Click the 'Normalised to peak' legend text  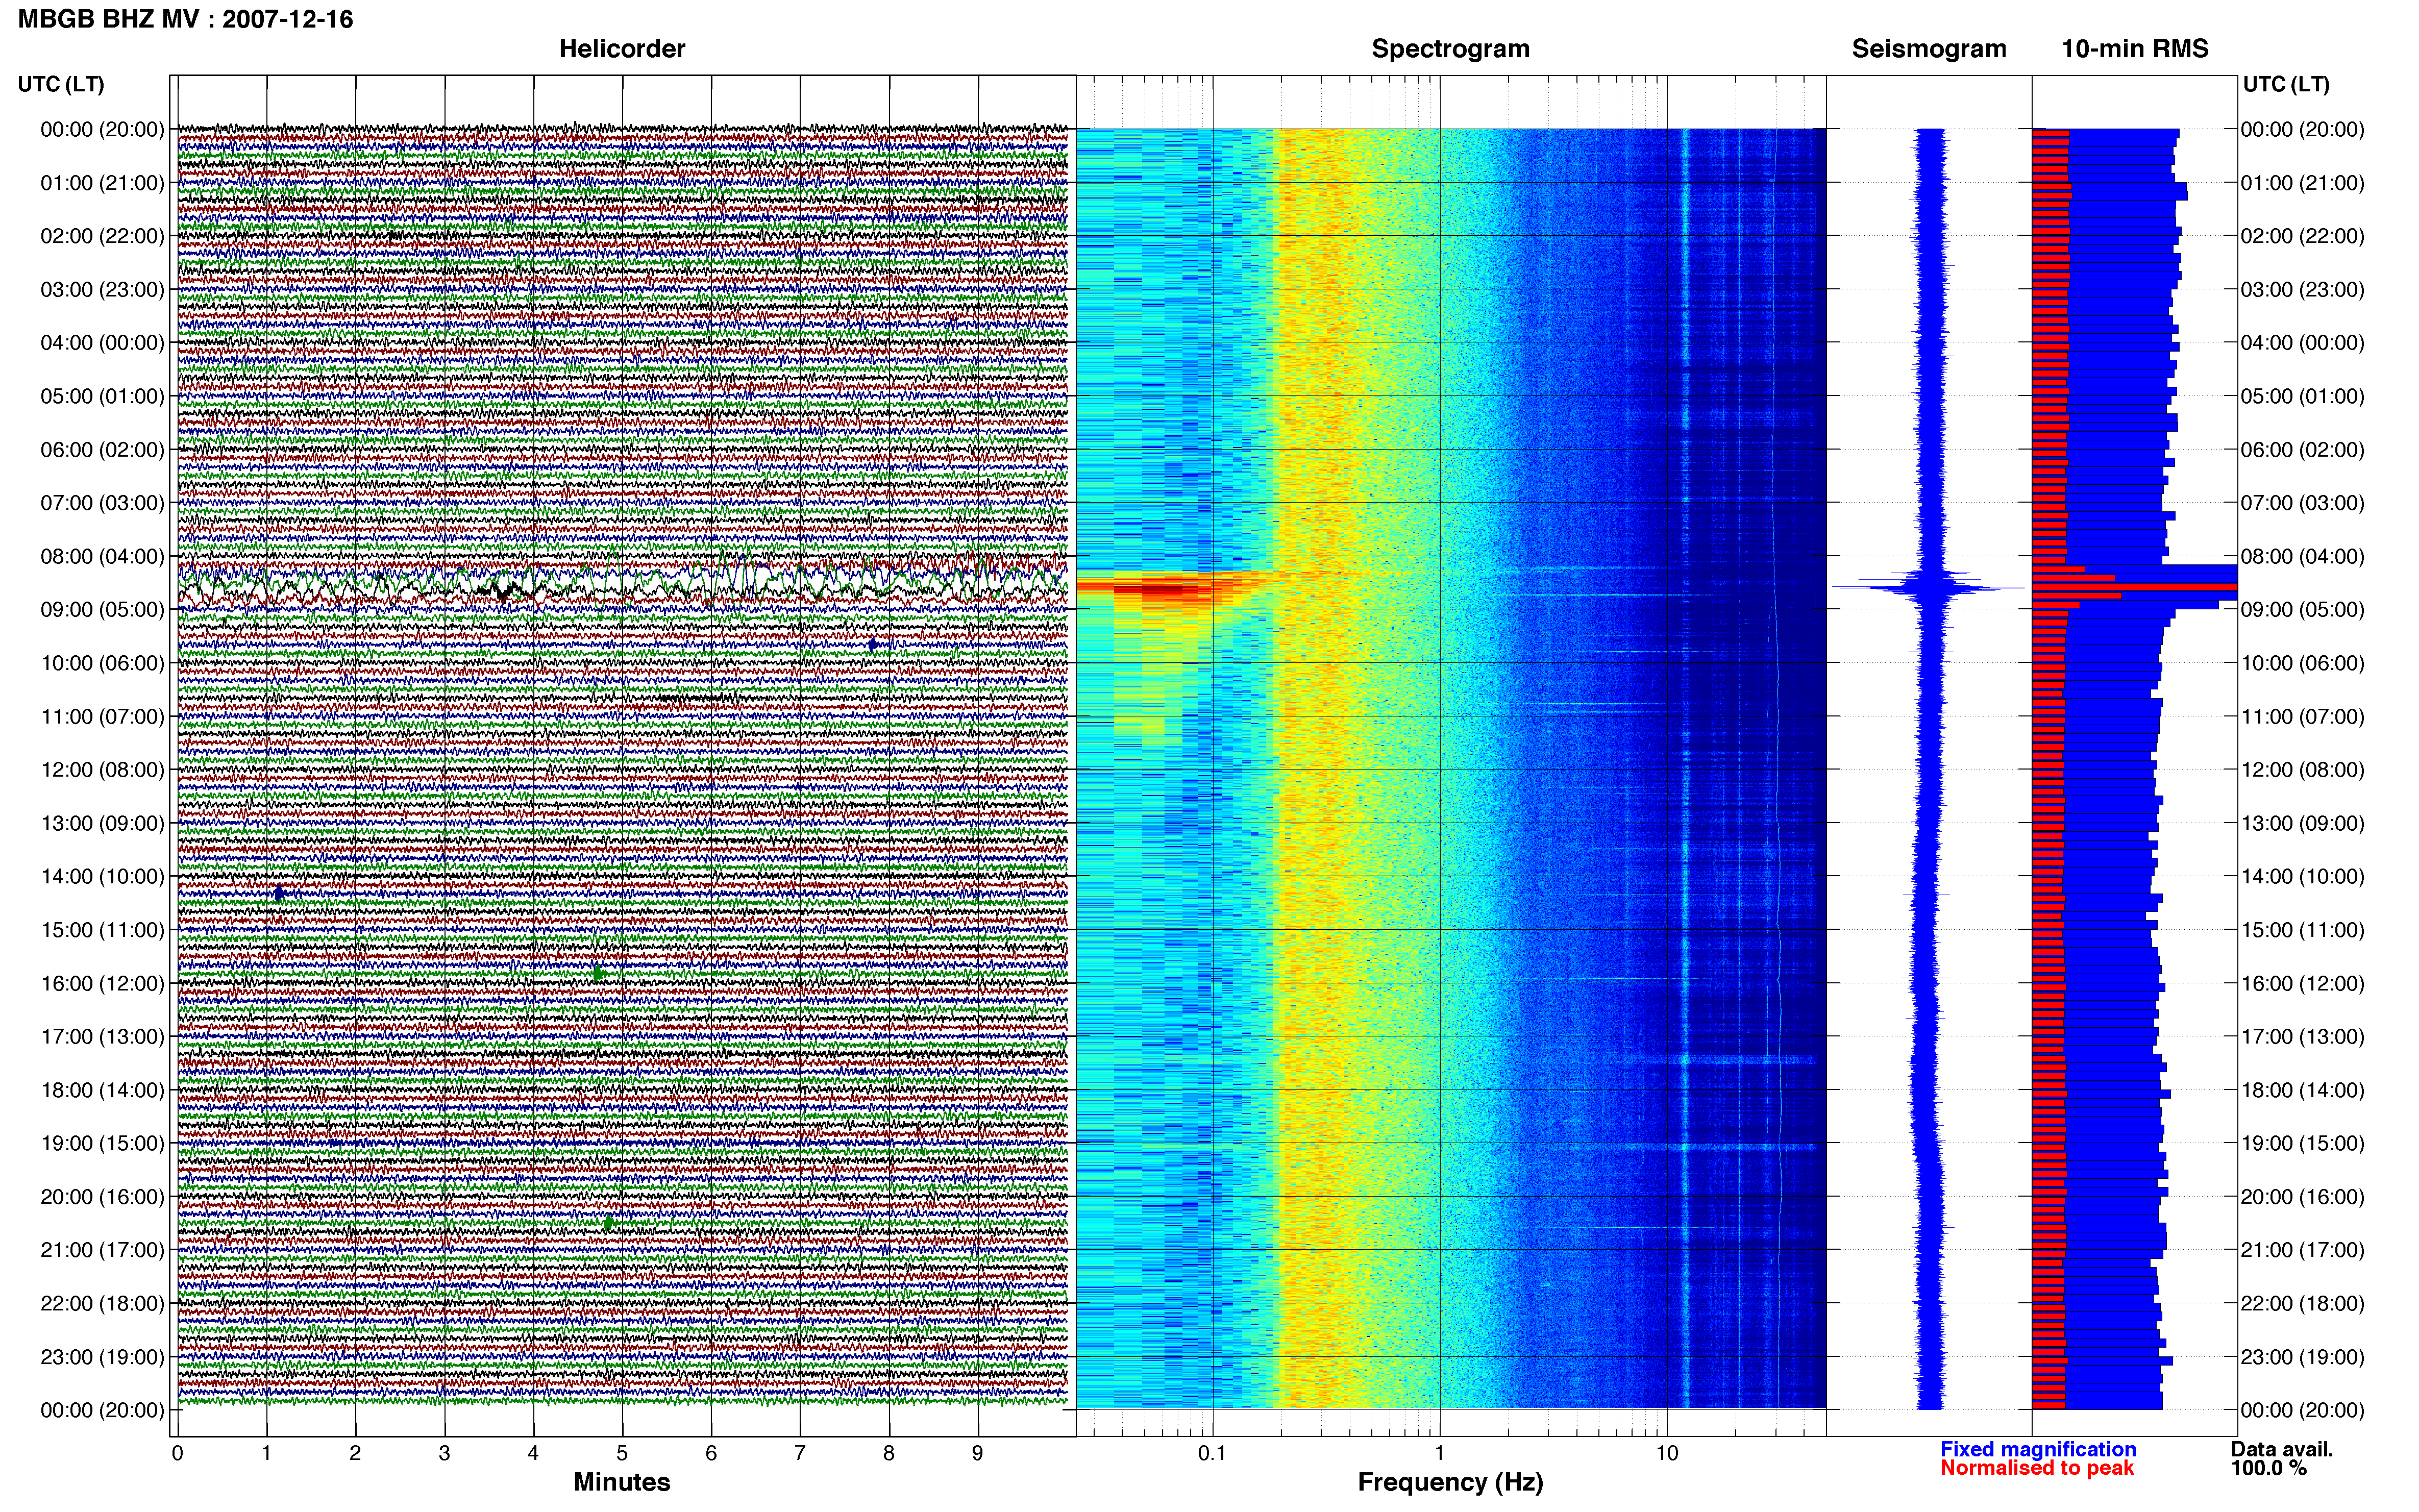pyautogui.click(x=2037, y=1468)
